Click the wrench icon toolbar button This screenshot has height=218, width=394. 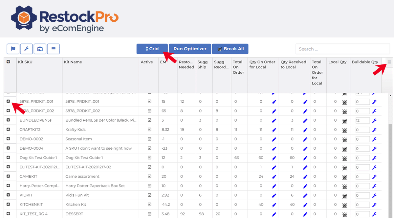pos(26,49)
